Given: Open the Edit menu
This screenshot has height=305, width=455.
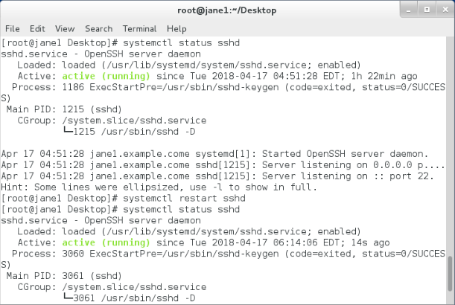Looking at the screenshot, I should click(37, 29).
